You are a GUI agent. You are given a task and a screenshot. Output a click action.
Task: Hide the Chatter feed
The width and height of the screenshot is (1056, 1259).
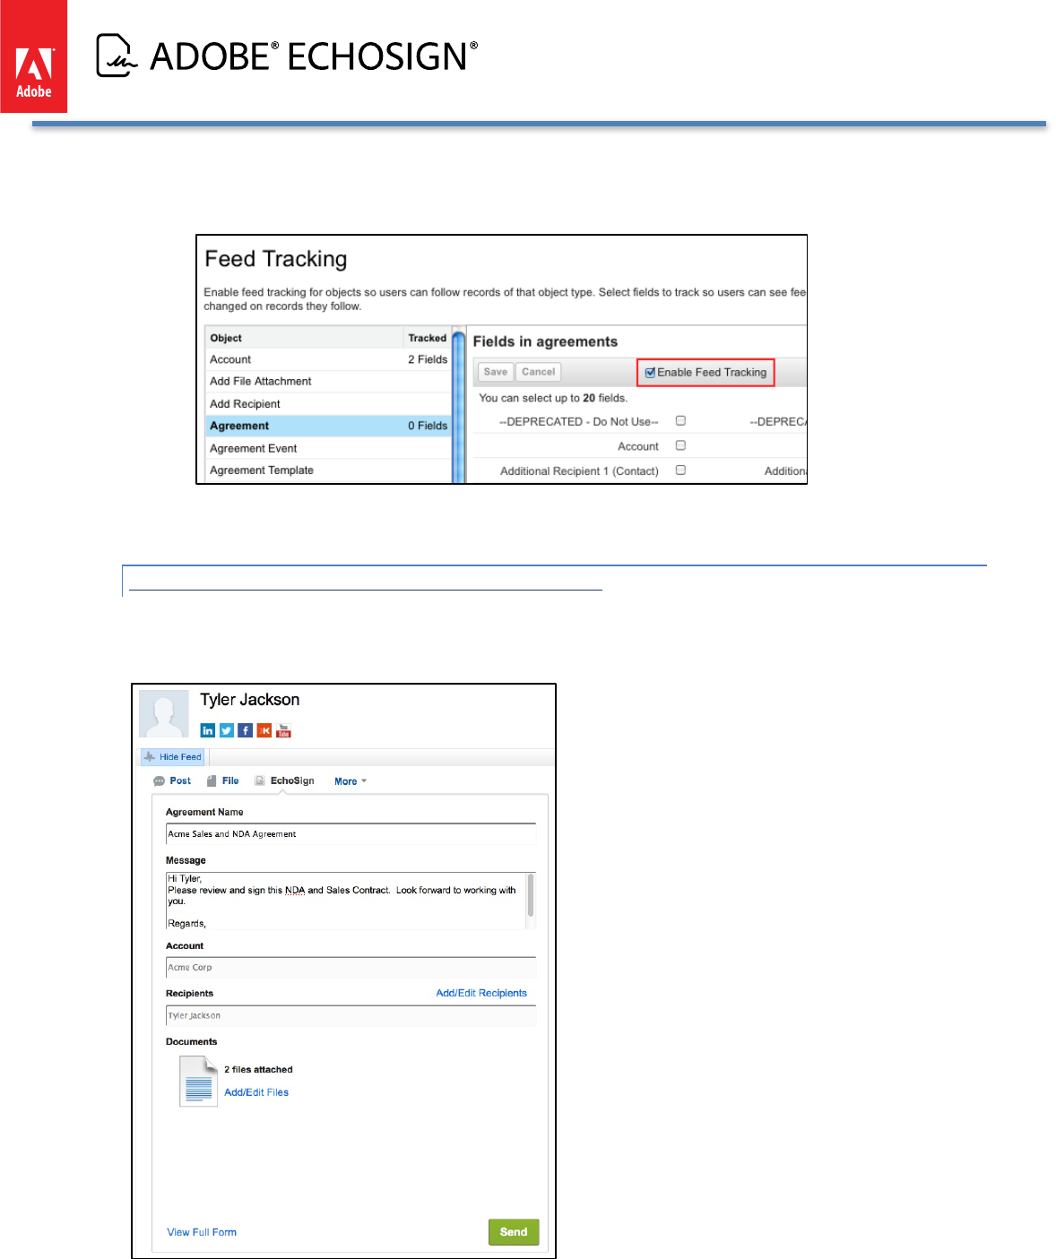(173, 757)
